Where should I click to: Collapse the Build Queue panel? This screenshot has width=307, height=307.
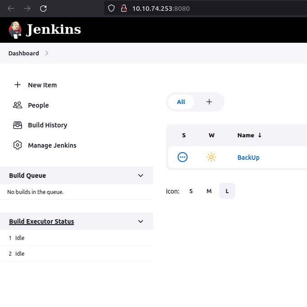pyautogui.click(x=141, y=176)
